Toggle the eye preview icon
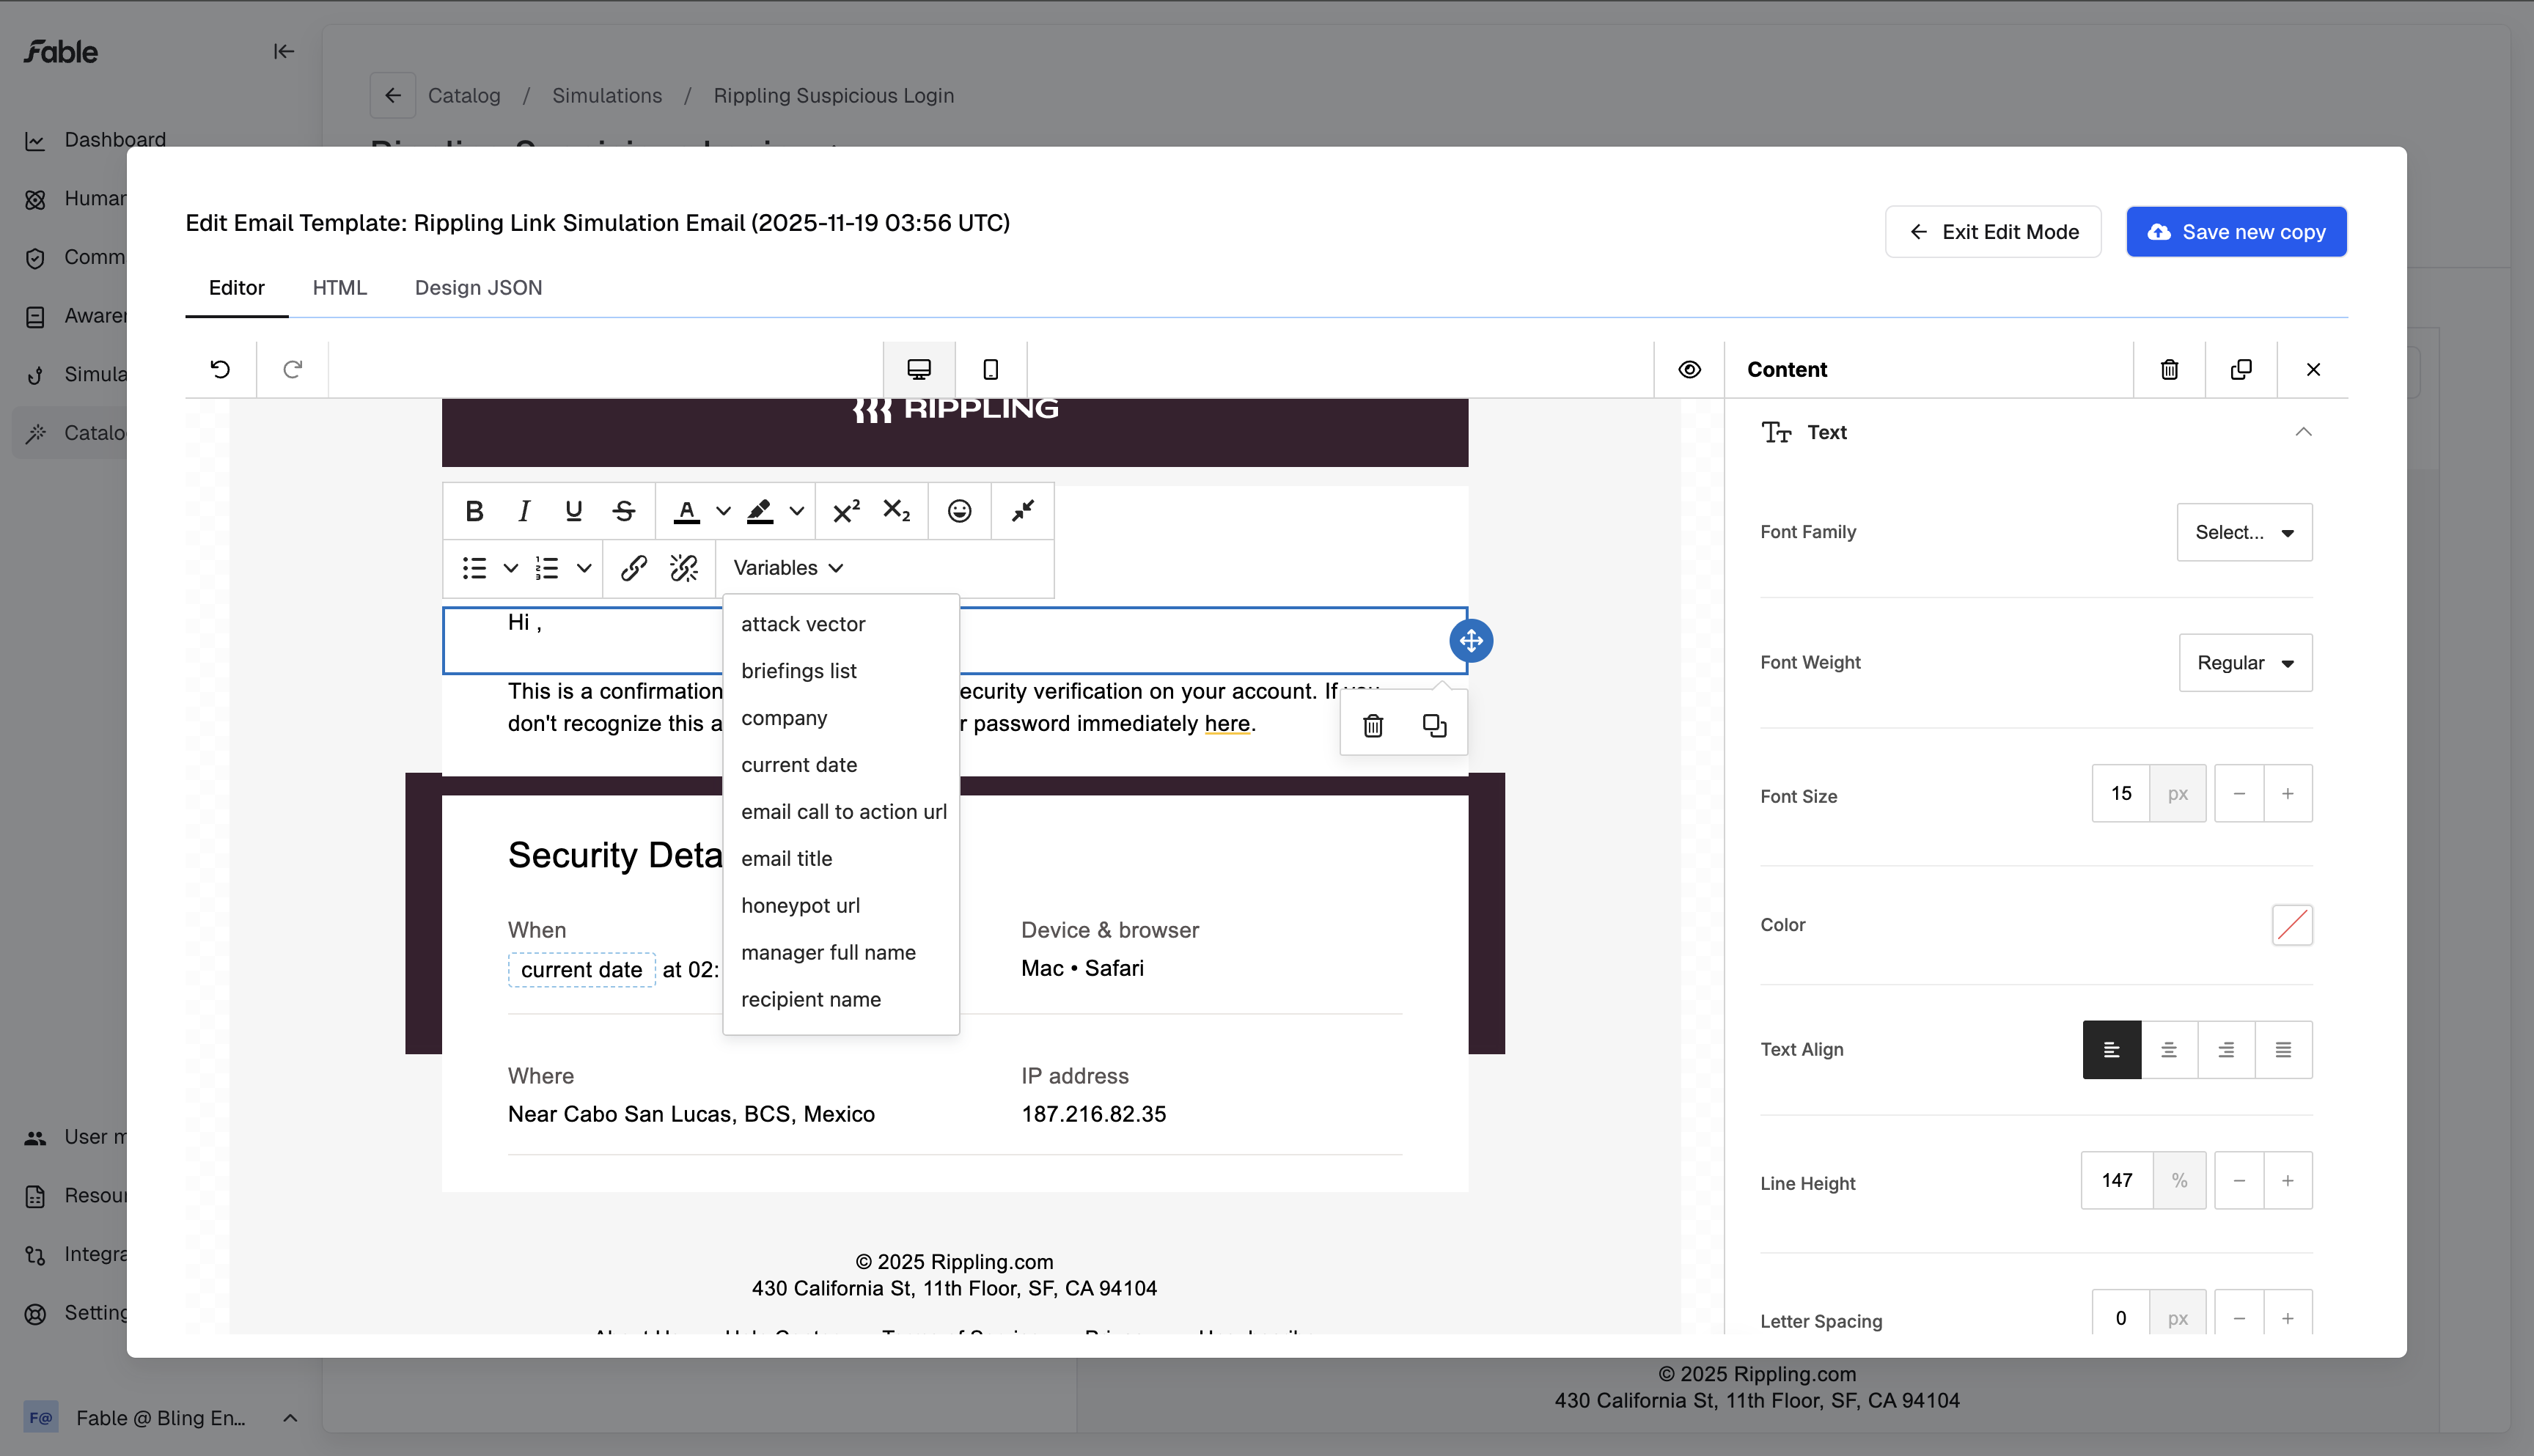The height and width of the screenshot is (1456, 2534). (x=1689, y=369)
